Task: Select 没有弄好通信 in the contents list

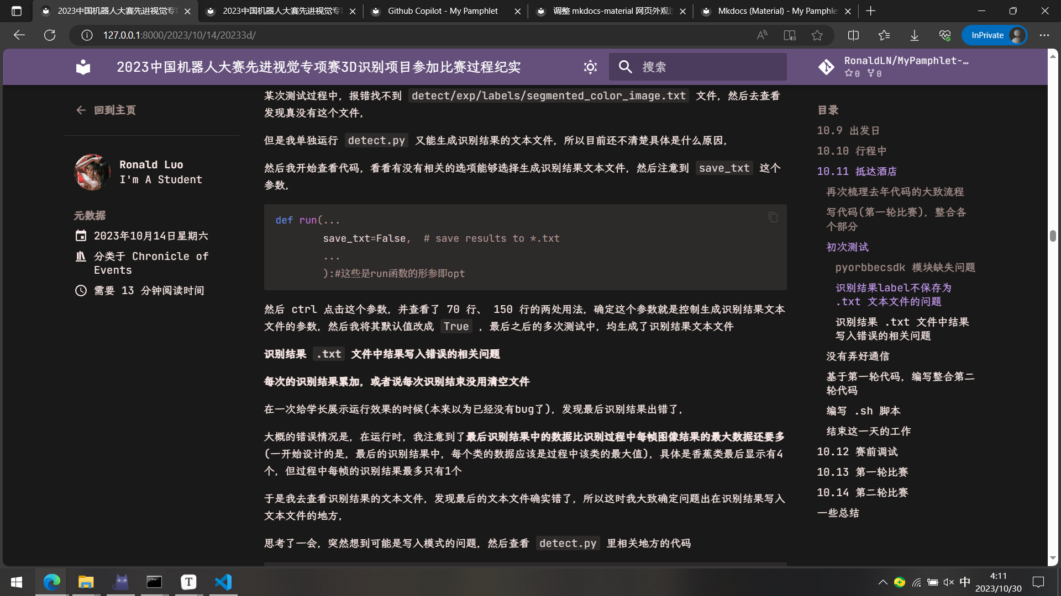Action: 858,356
